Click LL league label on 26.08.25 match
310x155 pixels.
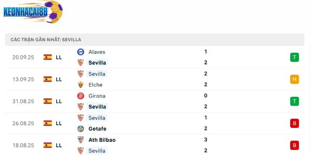click(x=59, y=123)
